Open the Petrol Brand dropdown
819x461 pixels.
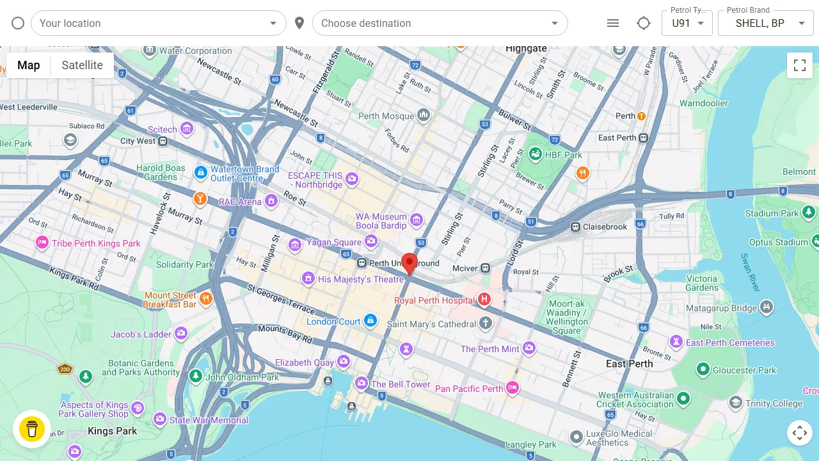(x=765, y=24)
